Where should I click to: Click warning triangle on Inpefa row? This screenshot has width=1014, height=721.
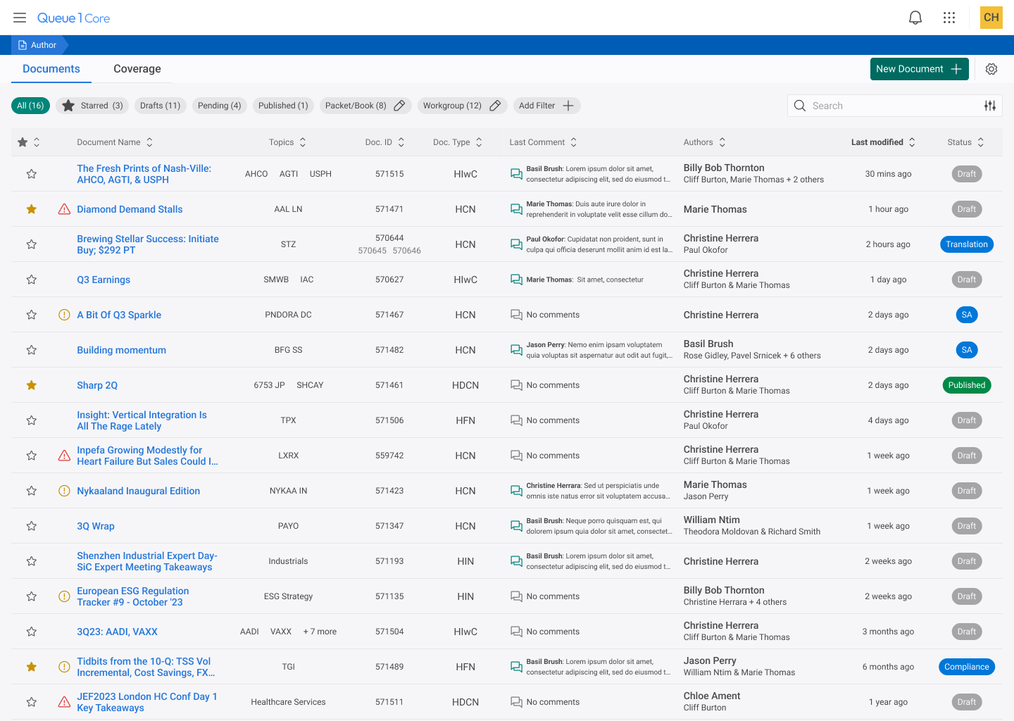64,456
